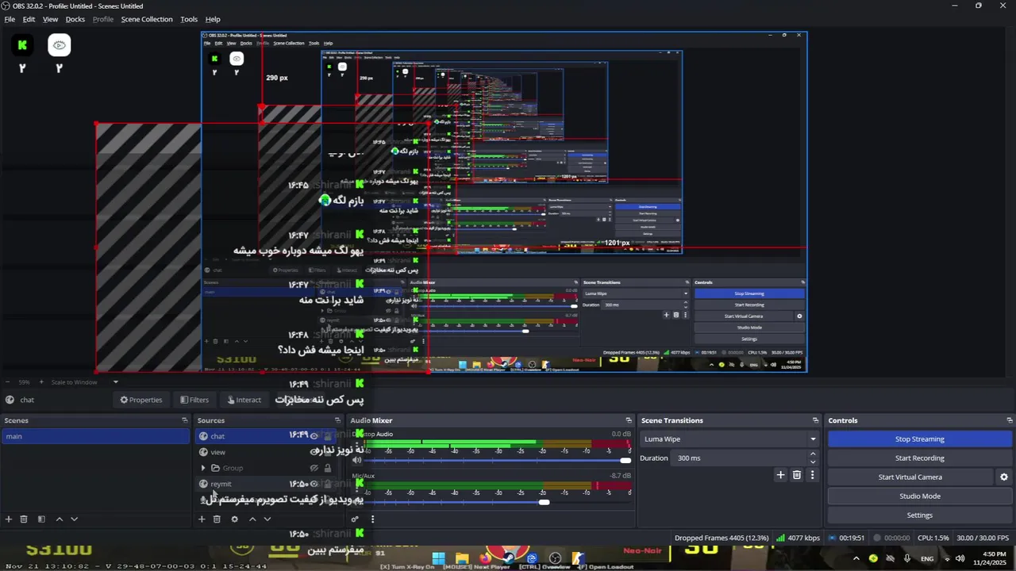Open Settings from the Controls panel

coord(920,515)
